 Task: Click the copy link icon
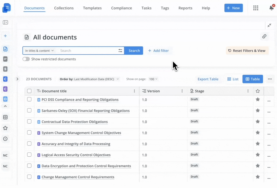[264, 36]
